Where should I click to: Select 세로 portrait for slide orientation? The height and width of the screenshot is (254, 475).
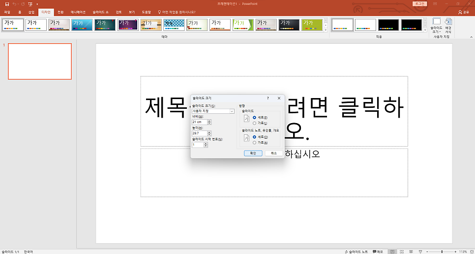click(x=260, y=118)
